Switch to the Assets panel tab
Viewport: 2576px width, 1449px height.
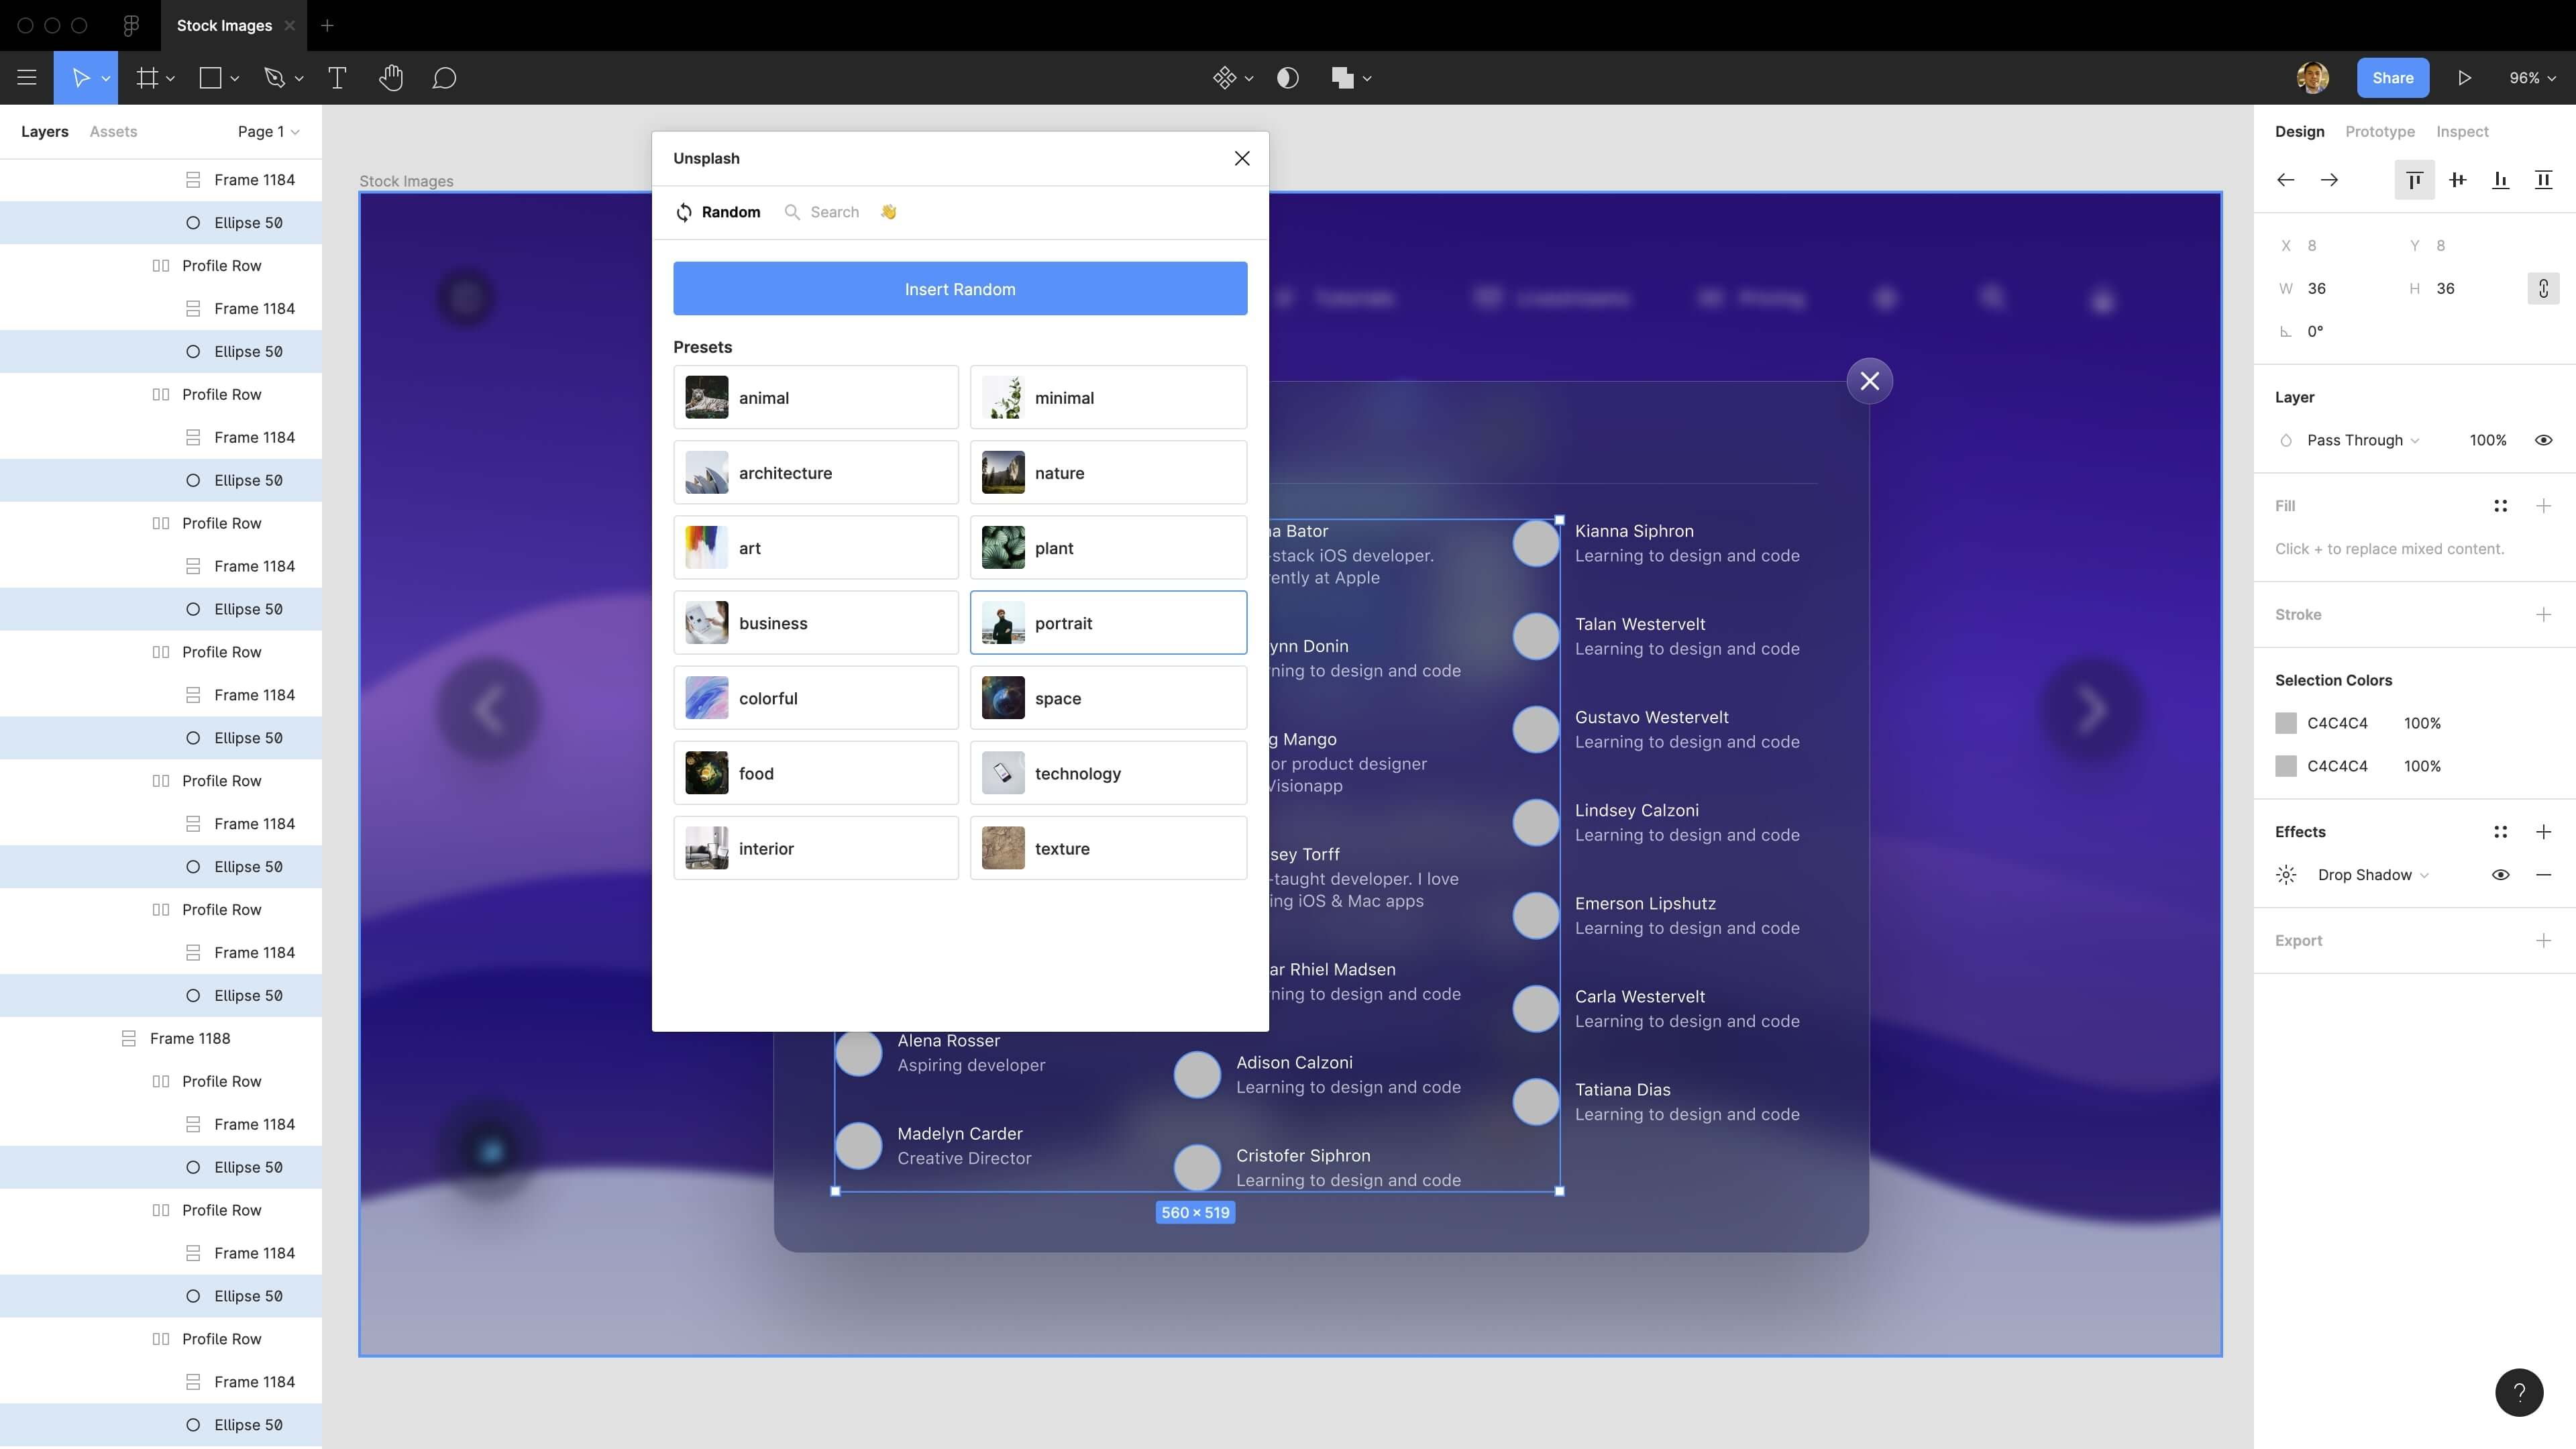click(113, 131)
